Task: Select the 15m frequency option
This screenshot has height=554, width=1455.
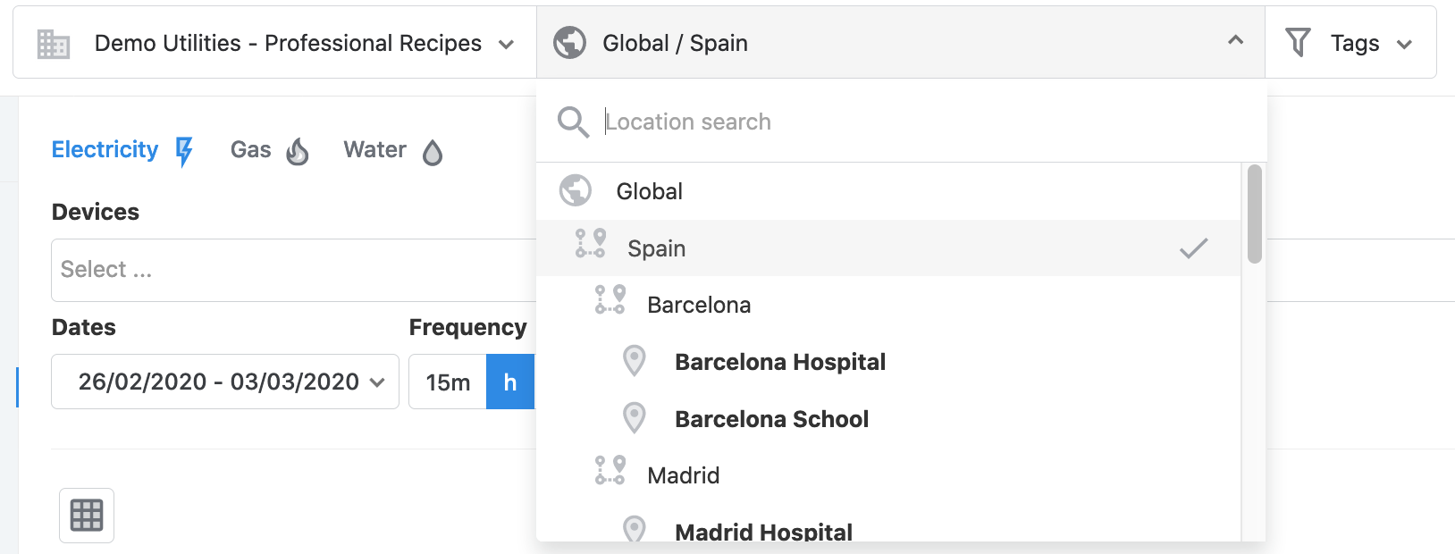Action: (448, 382)
